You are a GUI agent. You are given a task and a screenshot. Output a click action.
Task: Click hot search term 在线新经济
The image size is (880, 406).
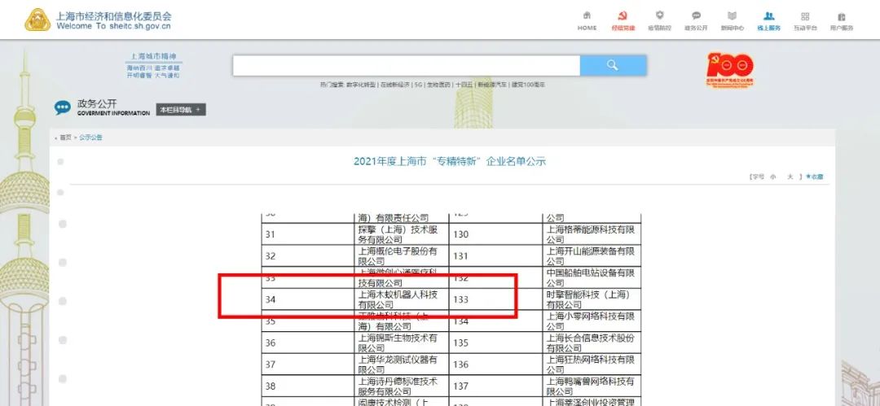coord(396,85)
